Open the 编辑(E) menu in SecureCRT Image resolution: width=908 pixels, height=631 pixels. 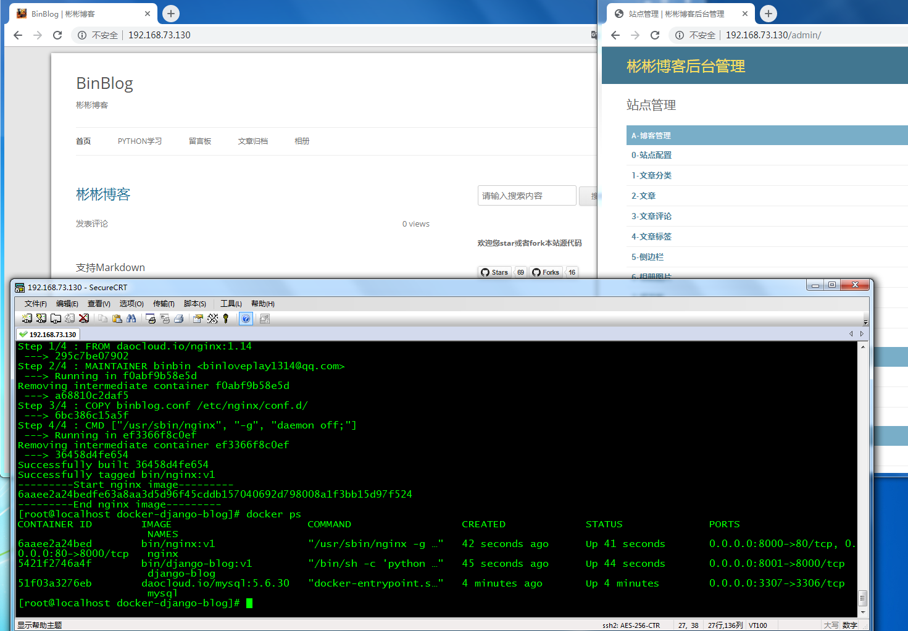pyautogui.click(x=67, y=304)
